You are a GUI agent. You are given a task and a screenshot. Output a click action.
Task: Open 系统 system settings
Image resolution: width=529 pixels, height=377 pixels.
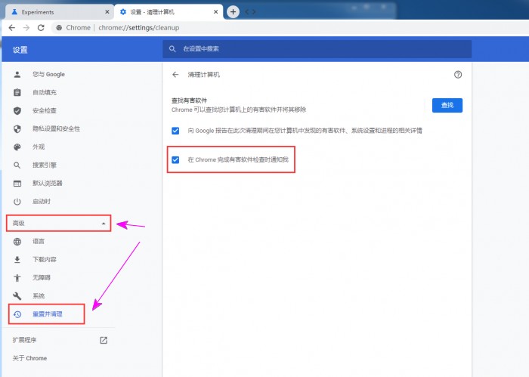click(x=39, y=296)
